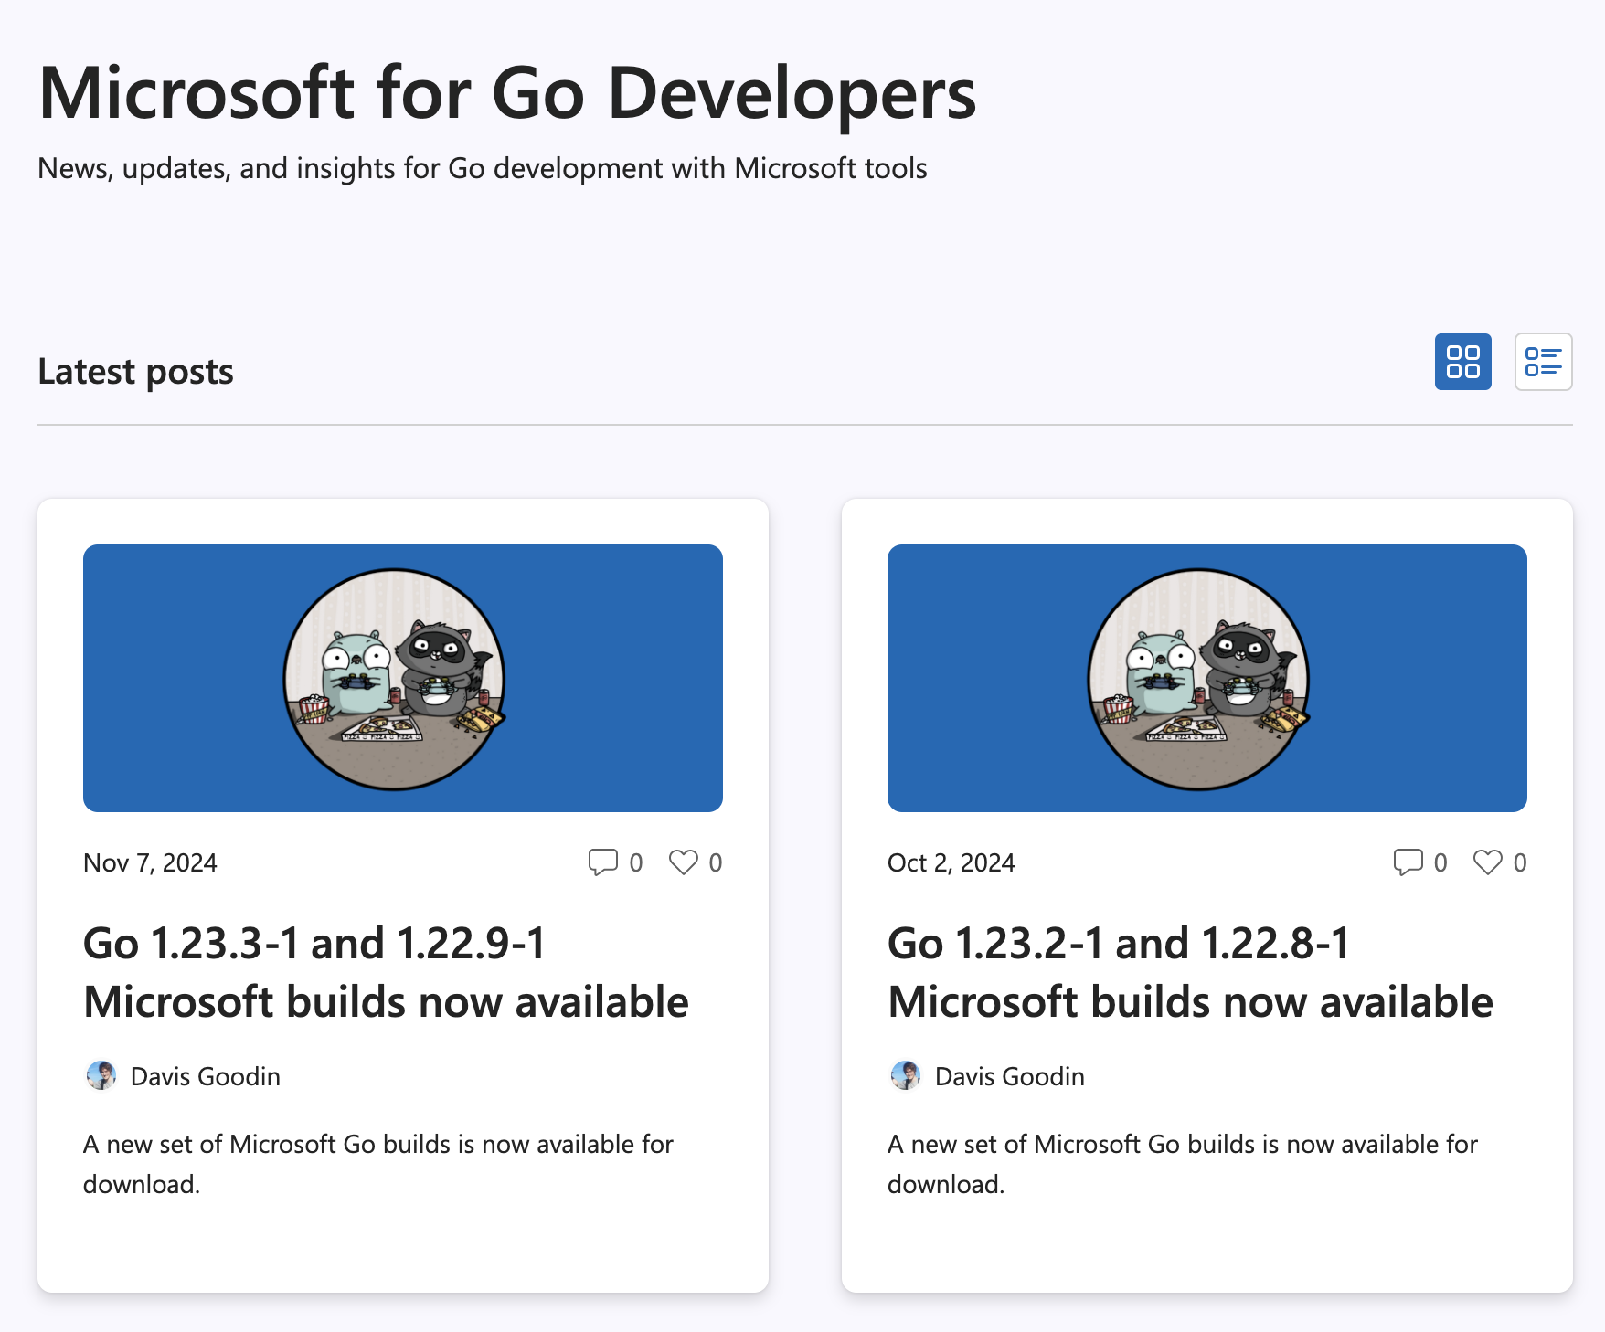This screenshot has height=1332, width=1605.
Task: Click the Latest posts section heading
Action: pos(135,372)
